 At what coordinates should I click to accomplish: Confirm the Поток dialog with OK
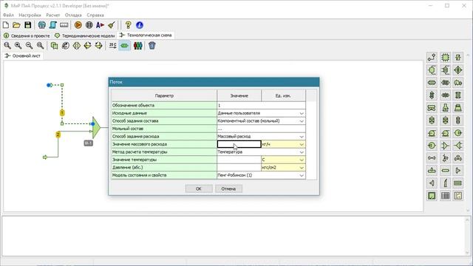click(x=199, y=188)
